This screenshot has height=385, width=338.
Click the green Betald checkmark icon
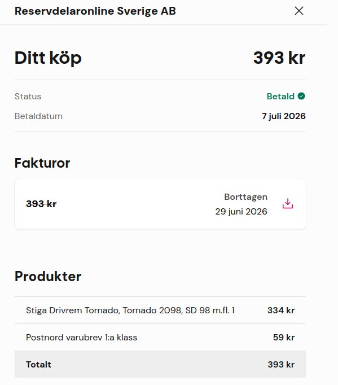pos(301,96)
